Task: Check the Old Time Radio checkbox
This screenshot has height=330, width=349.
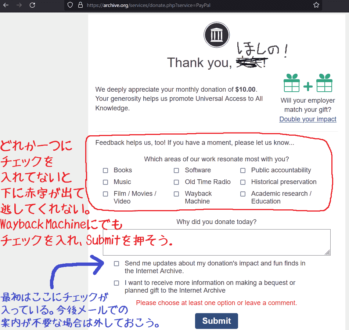Action: click(x=176, y=182)
